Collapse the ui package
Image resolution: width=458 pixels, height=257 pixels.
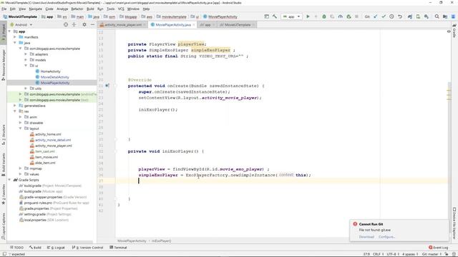[x=26, y=66]
